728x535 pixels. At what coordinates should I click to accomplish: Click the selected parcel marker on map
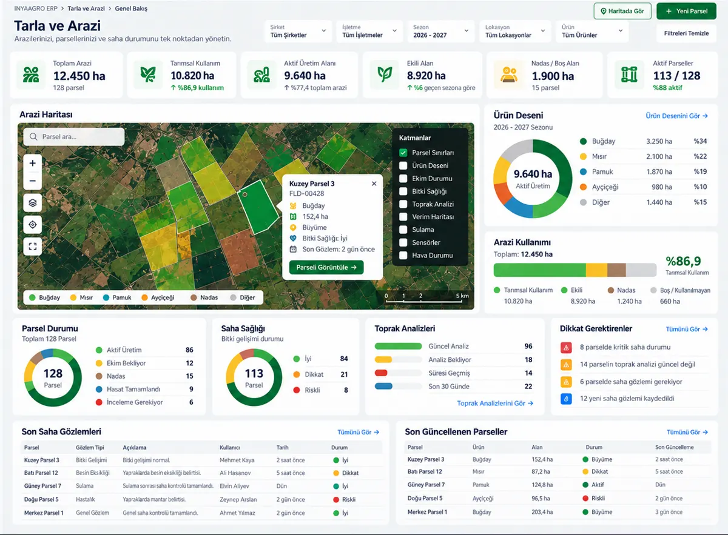(x=244, y=194)
